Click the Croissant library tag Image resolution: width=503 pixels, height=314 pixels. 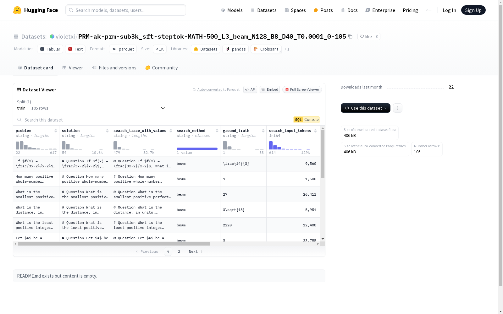(266, 49)
